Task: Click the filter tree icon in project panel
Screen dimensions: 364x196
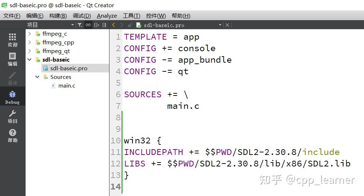Action: 80,25
